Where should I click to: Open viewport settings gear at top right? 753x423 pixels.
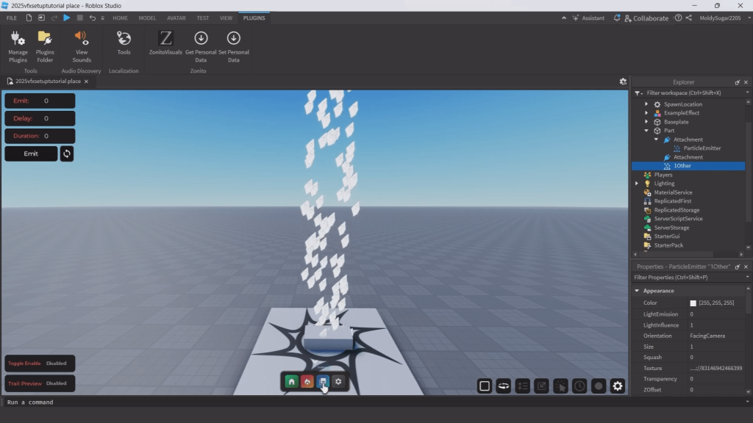coord(623,82)
